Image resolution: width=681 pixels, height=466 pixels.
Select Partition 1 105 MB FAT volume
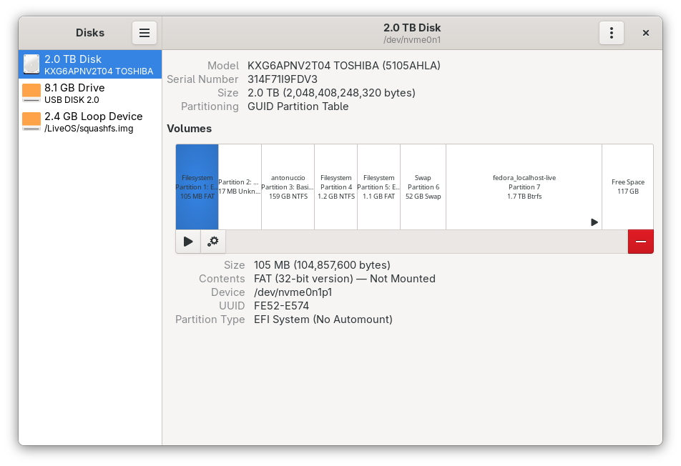coord(197,187)
